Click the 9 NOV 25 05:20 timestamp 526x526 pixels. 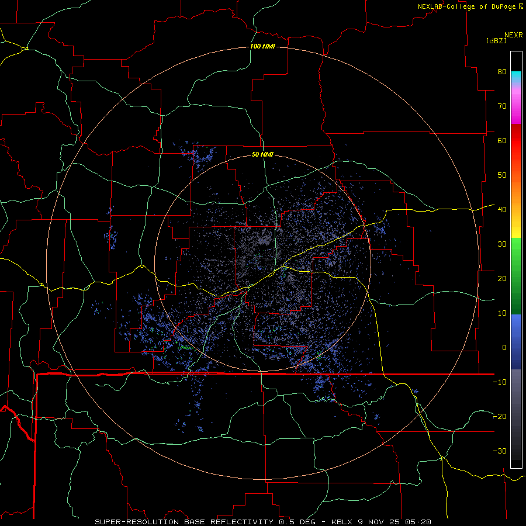[x=396, y=522]
